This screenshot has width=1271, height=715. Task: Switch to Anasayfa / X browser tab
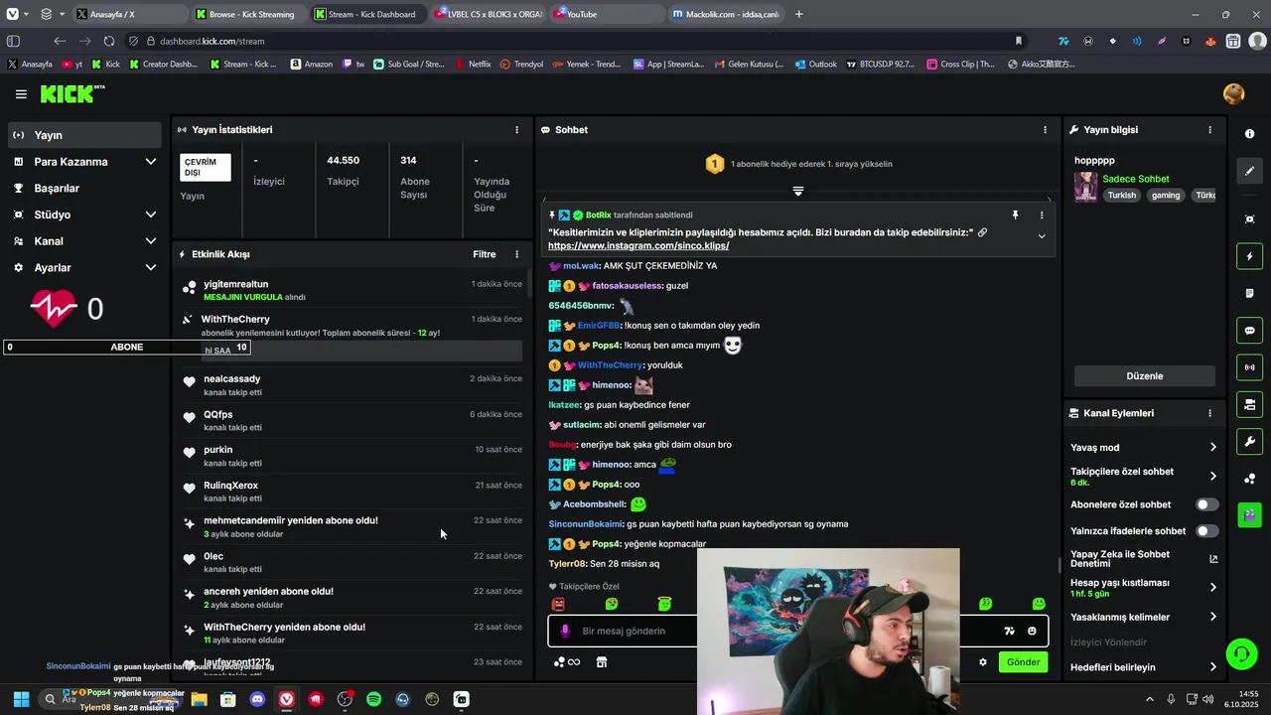pos(129,14)
